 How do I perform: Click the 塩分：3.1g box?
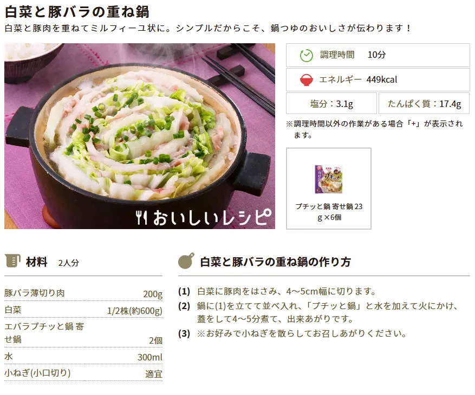point(331,103)
